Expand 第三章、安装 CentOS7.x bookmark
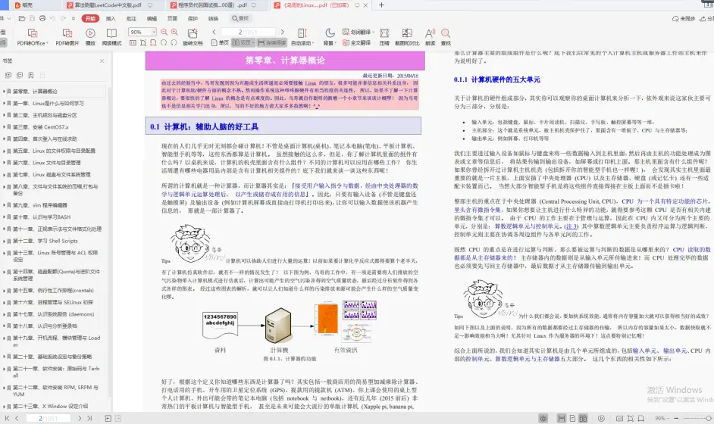 coord(4,127)
